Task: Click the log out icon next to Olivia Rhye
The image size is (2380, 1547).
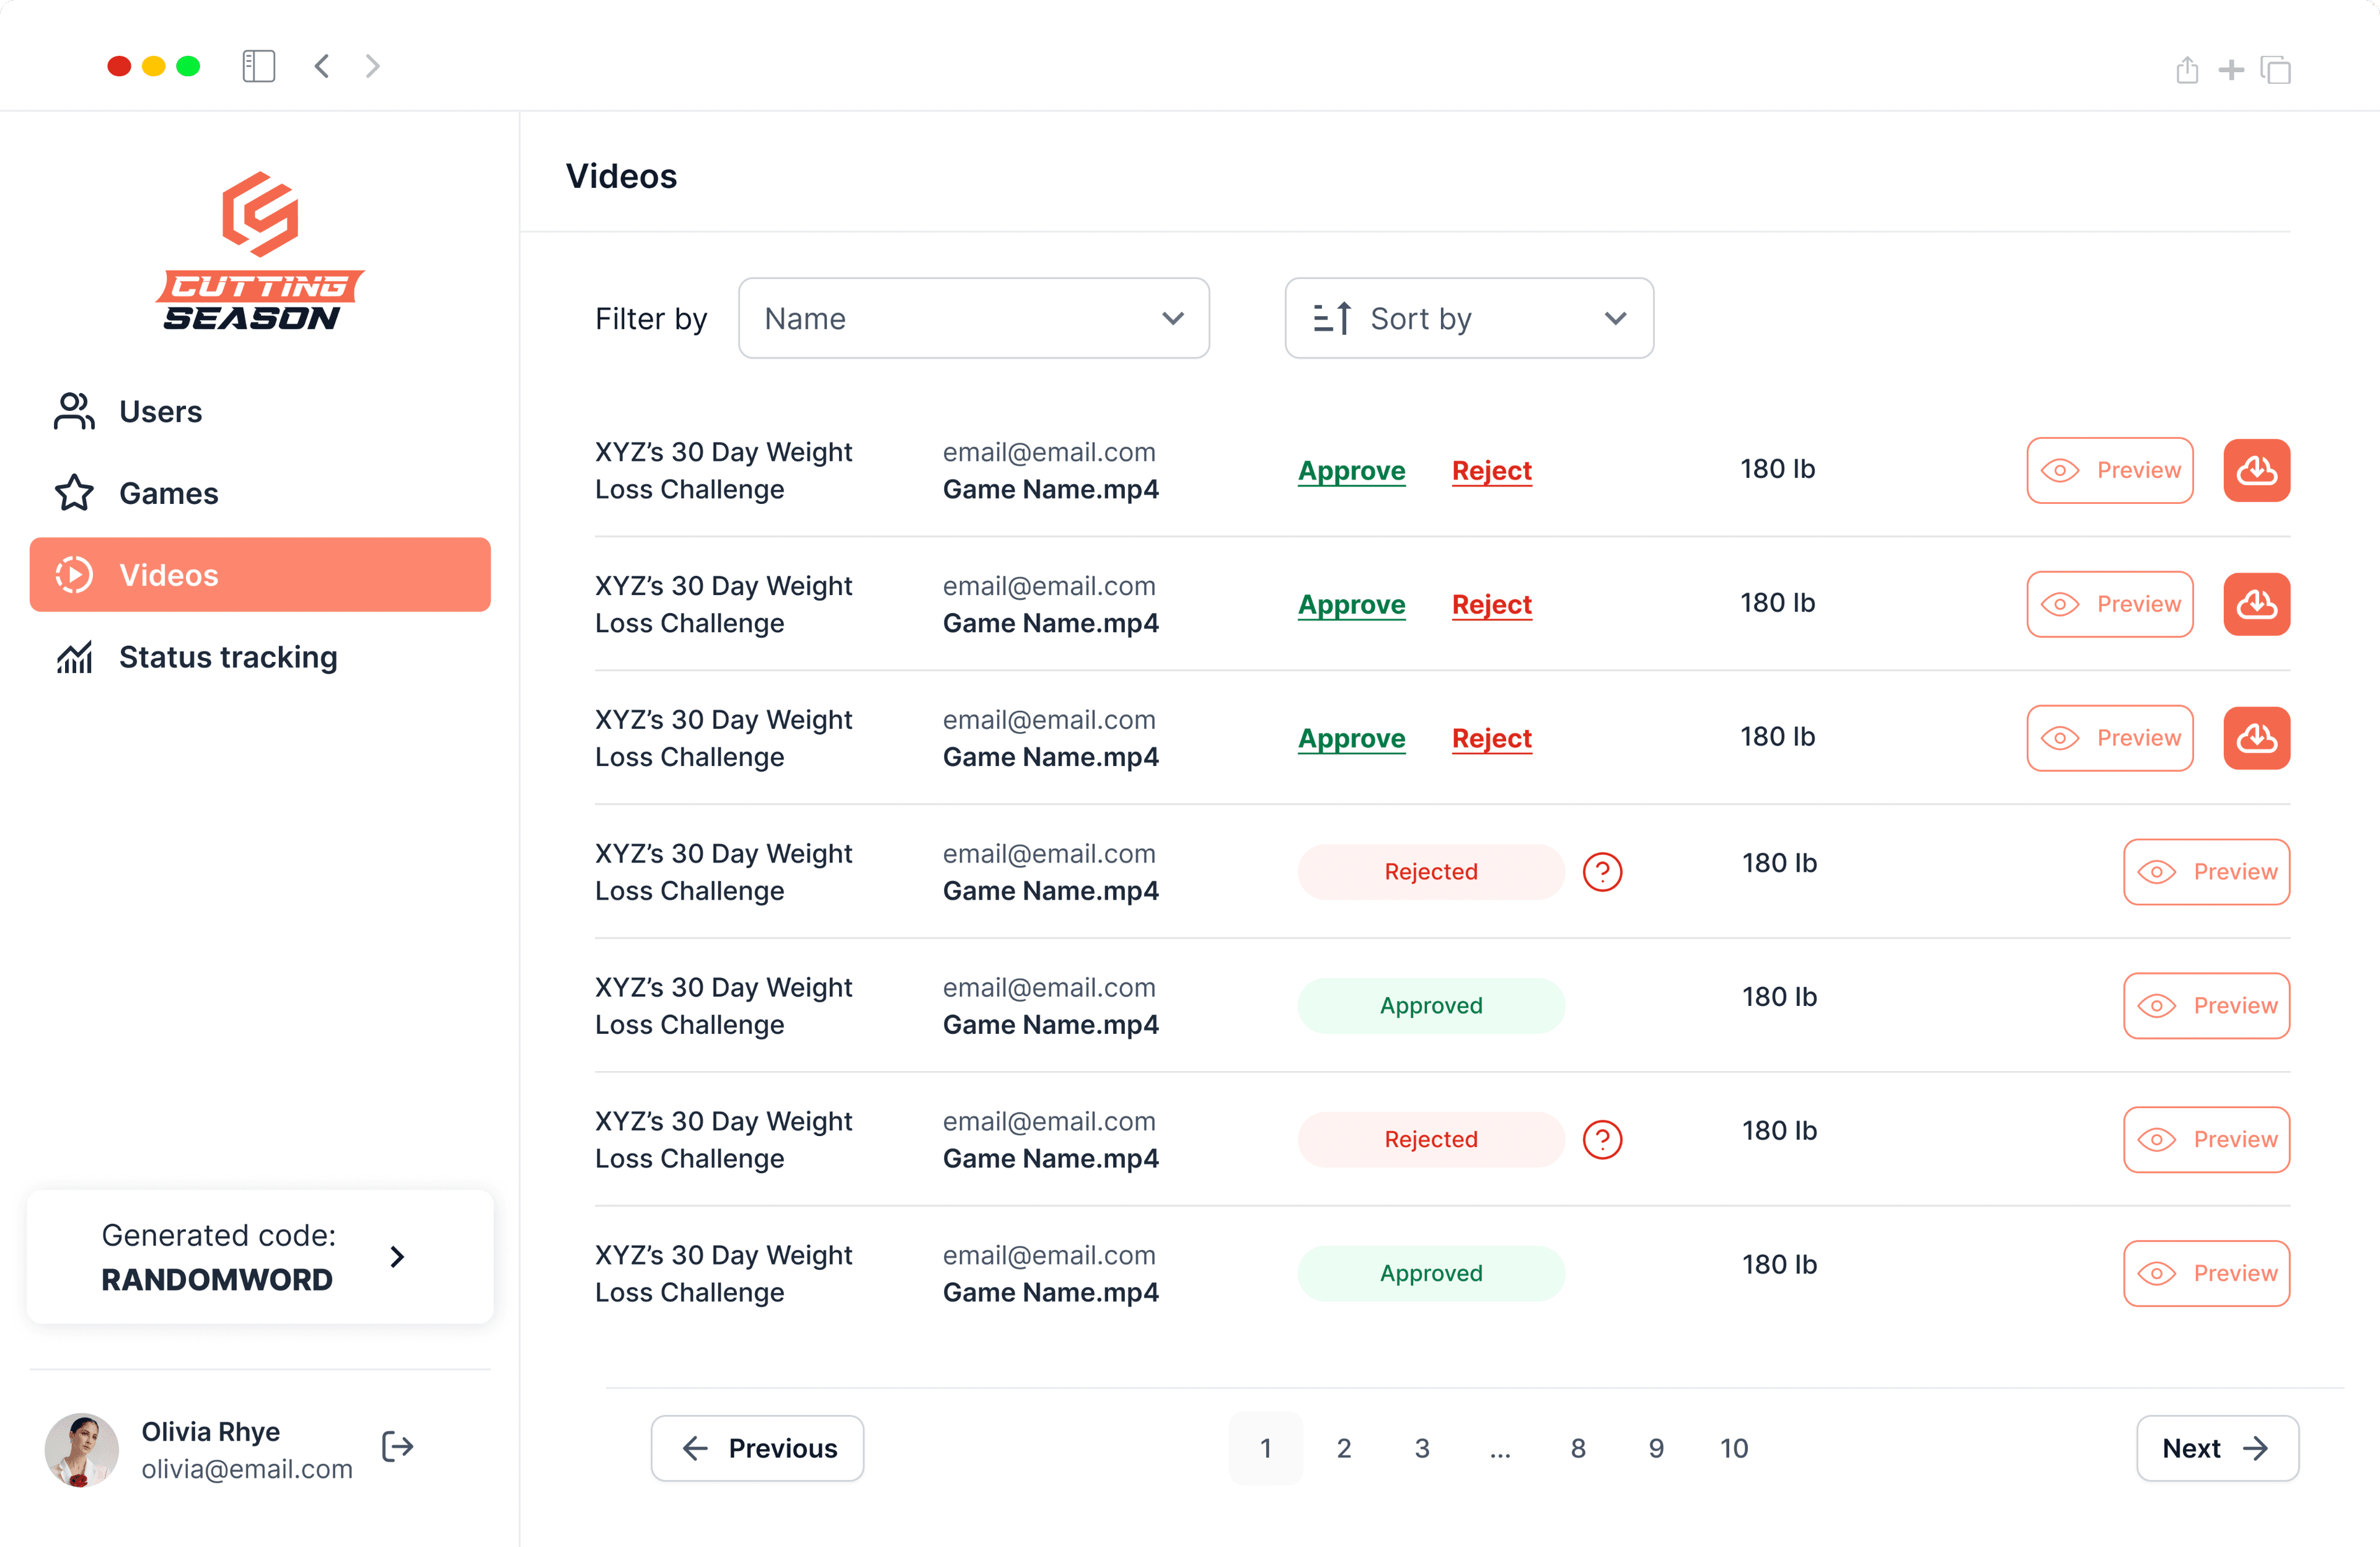Action: click(x=397, y=1448)
